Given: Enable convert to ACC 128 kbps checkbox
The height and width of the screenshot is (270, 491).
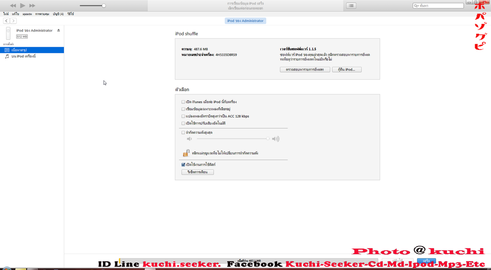Looking at the screenshot, I should tap(183, 116).
